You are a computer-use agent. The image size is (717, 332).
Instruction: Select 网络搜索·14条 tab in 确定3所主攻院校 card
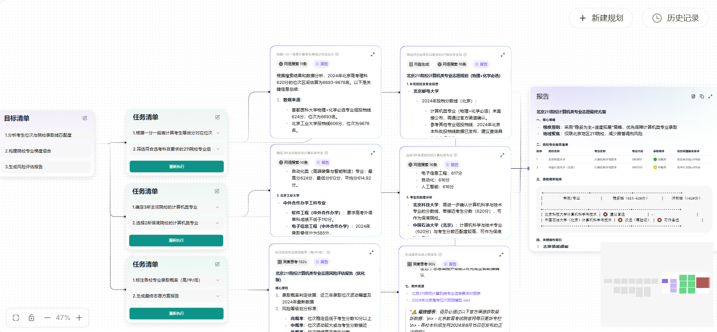point(293,163)
